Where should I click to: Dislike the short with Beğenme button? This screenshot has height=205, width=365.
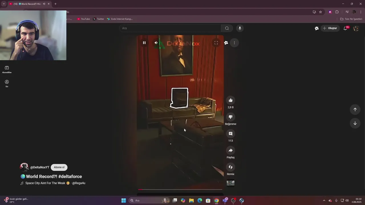(231, 117)
